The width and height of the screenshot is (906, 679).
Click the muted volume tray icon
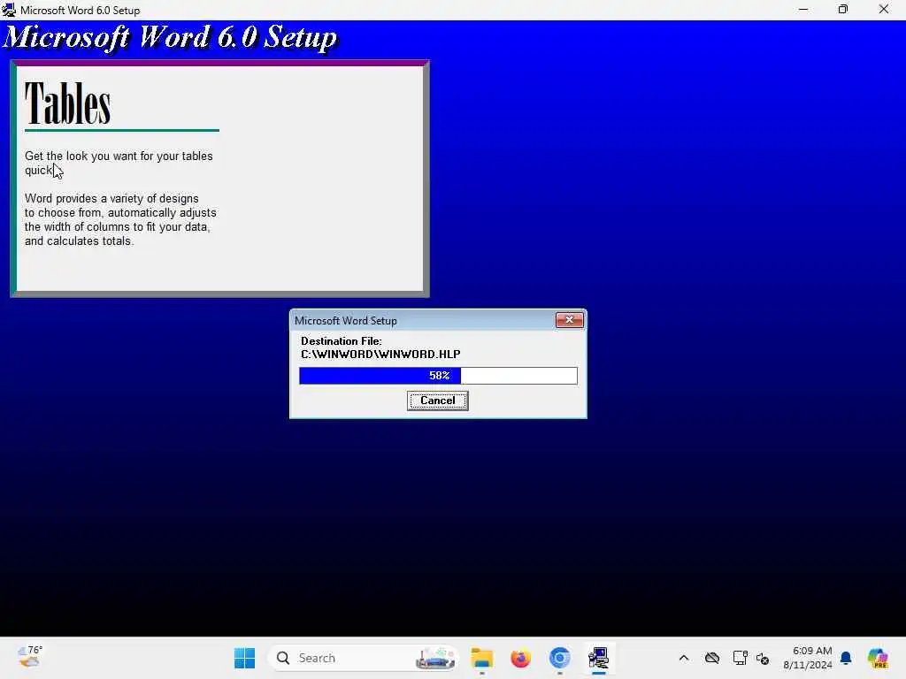pos(763,658)
